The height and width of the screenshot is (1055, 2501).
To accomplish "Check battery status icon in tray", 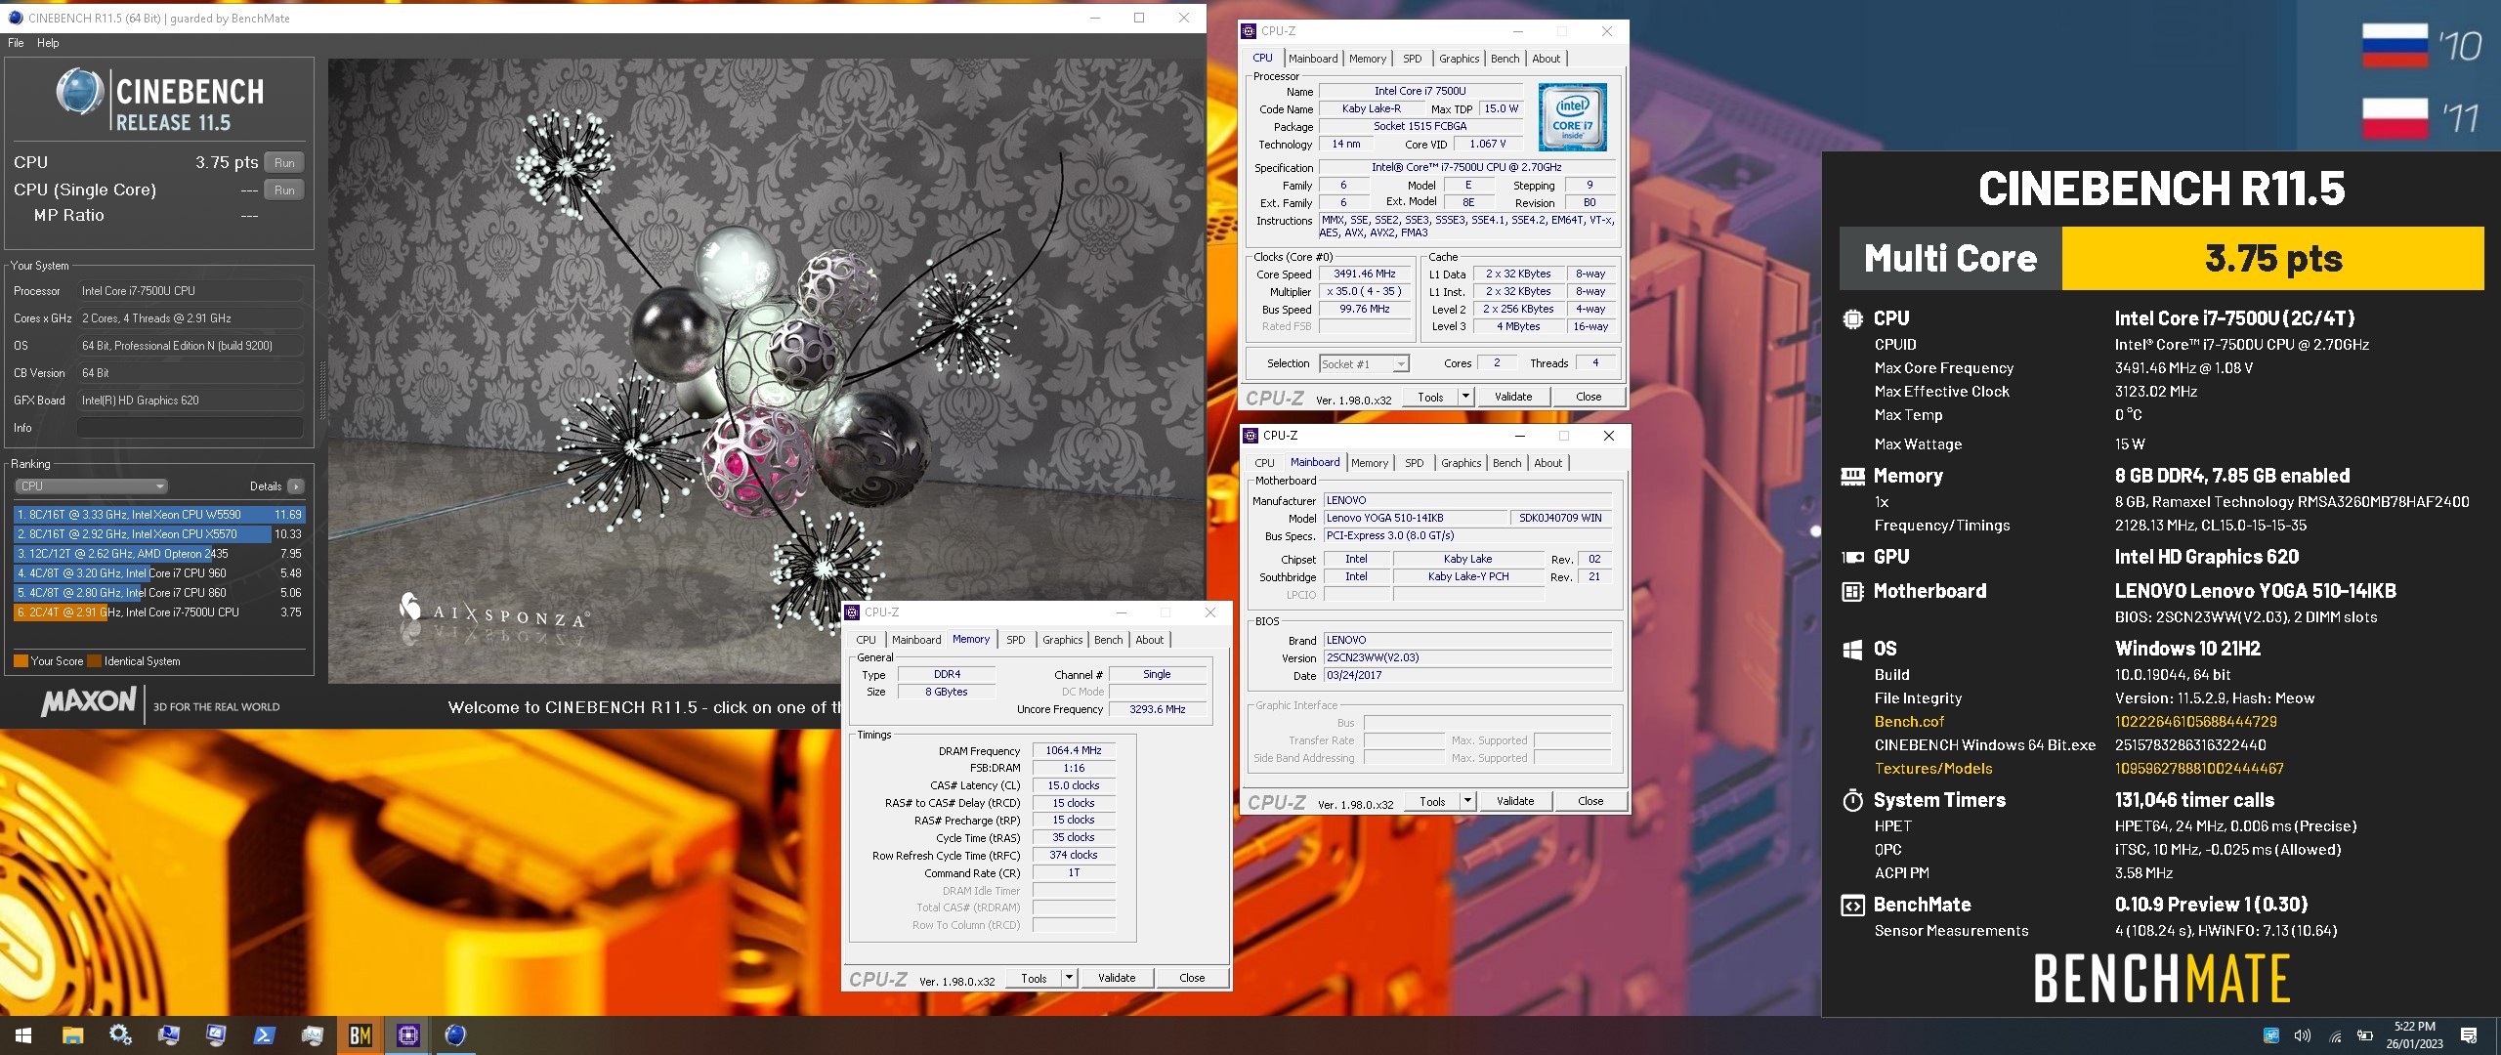I will 2365,1035.
